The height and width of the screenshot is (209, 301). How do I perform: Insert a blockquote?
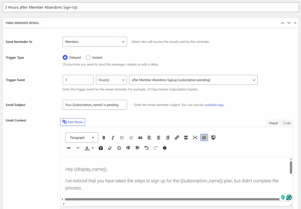[140, 138]
